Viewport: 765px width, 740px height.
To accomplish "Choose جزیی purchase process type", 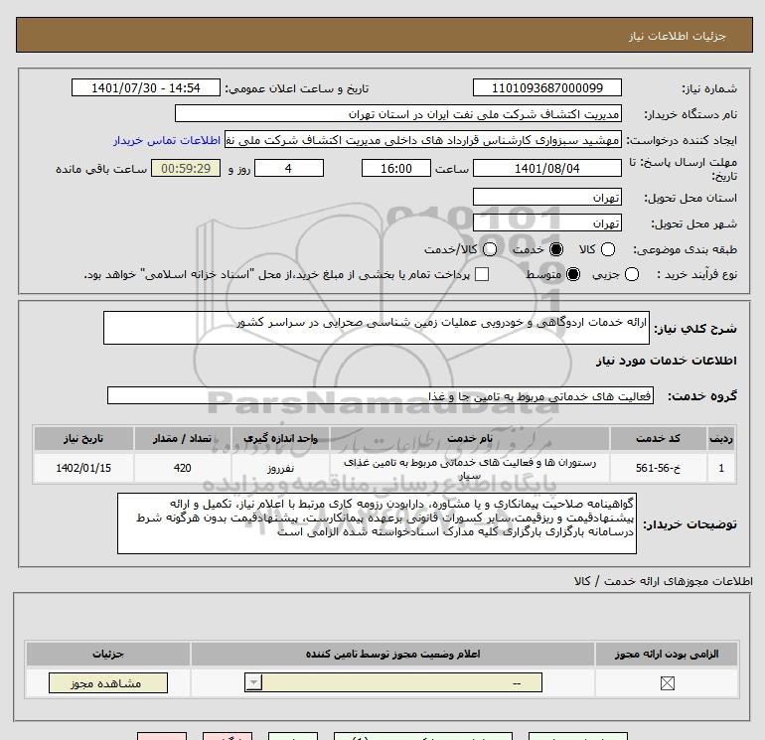I will [632, 274].
